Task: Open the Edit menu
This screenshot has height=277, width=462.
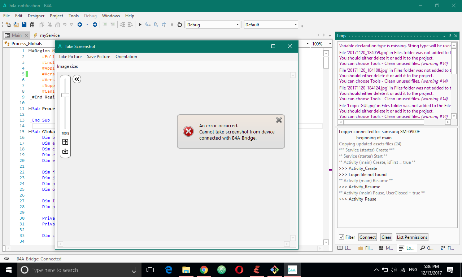Action: click(x=19, y=16)
